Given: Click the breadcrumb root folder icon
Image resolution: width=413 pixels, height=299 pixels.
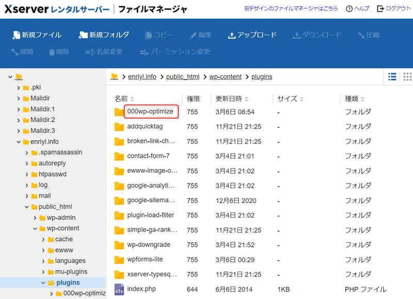Looking at the screenshot, I should coord(114,76).
